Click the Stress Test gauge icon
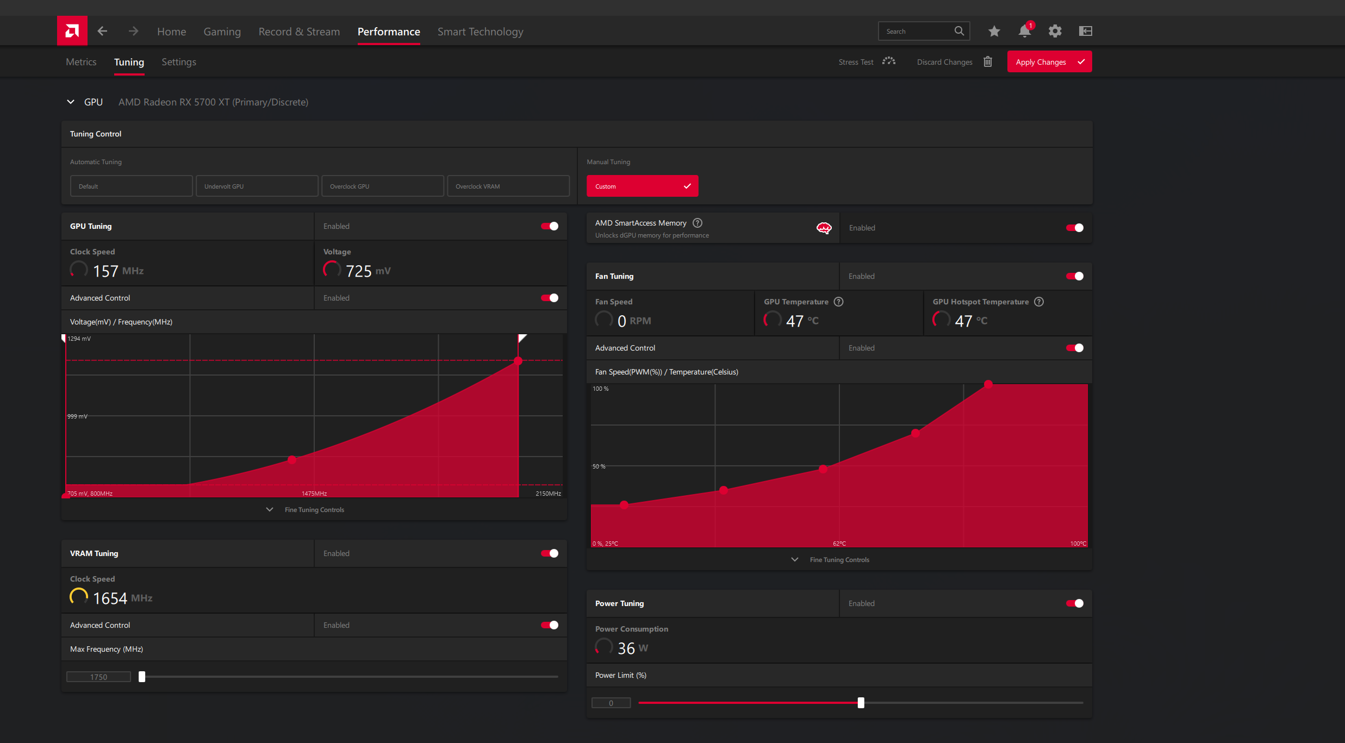Screen dimensions: 1345x743 click(x=889, y=61)
